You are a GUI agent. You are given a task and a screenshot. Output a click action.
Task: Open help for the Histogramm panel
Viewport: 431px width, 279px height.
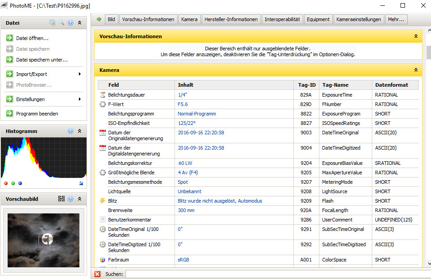point(70,131)
